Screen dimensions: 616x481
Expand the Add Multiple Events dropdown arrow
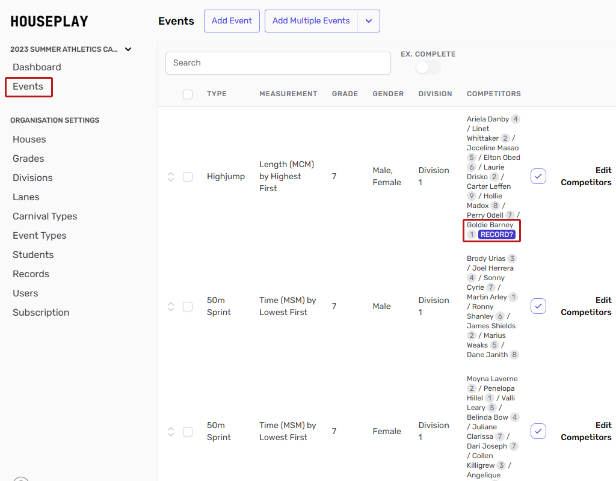coord(369,21)
